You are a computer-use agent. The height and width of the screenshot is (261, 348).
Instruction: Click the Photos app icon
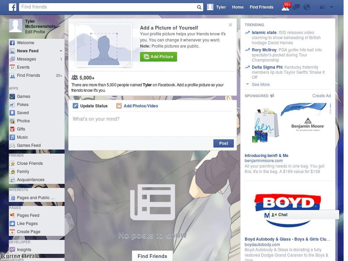[12, 121]
